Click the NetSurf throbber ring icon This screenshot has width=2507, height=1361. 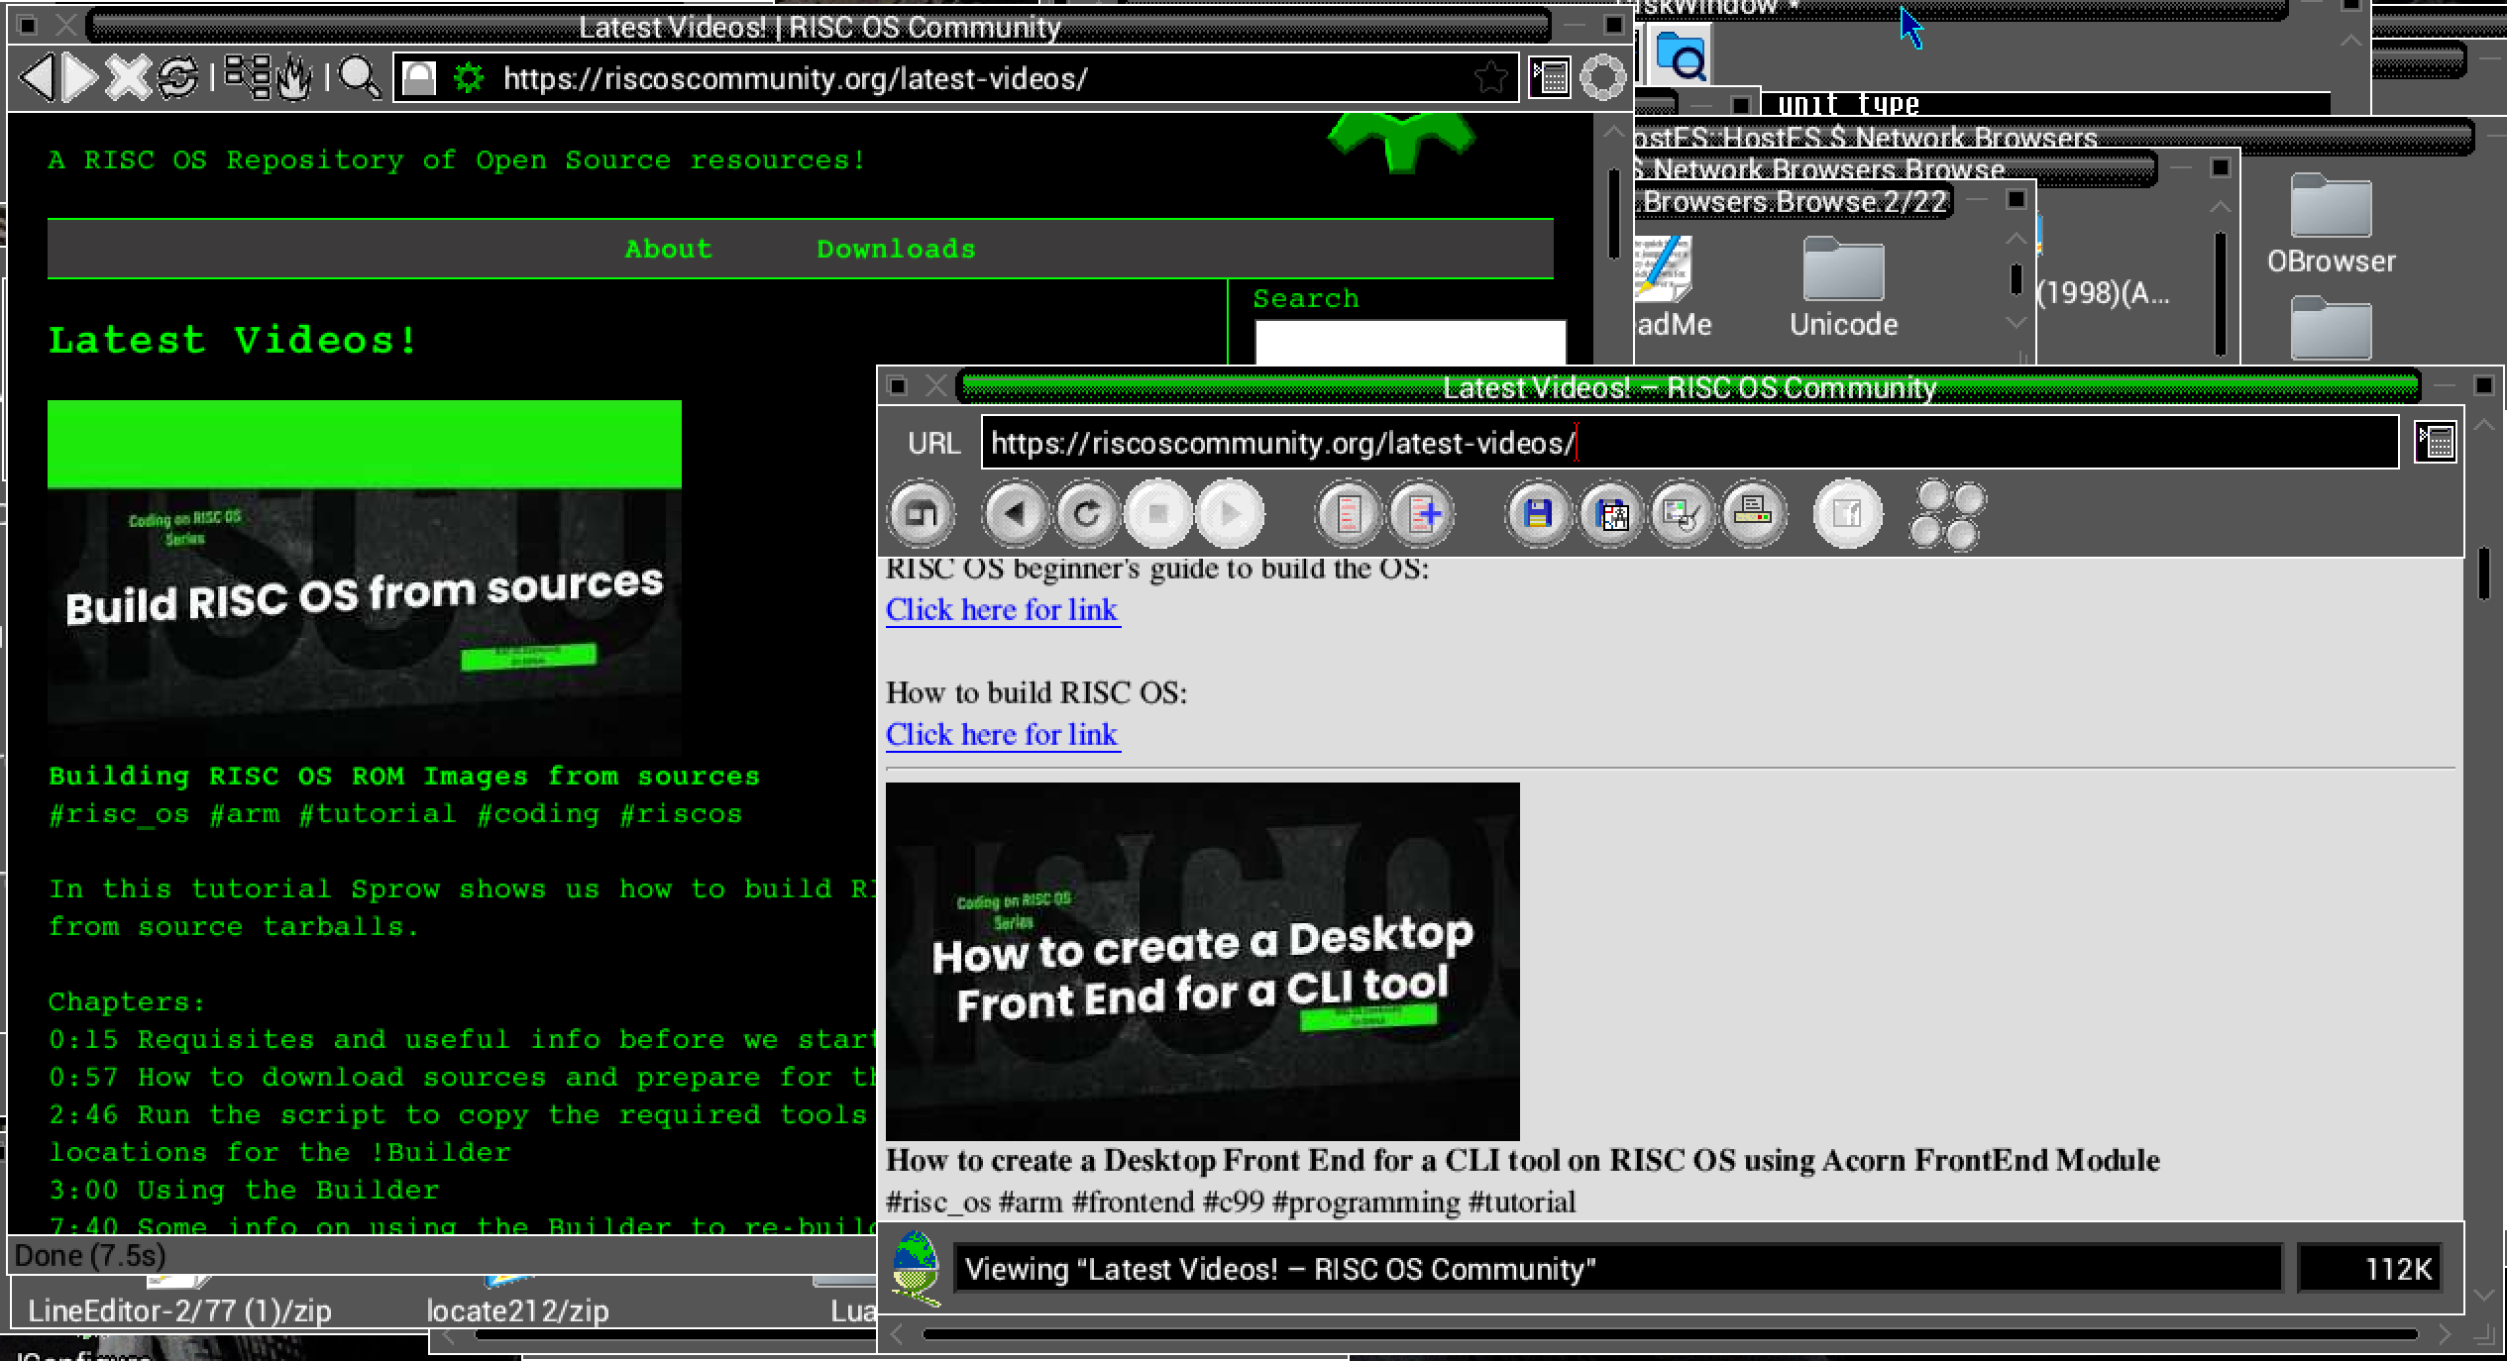pyautogui.click(x=1602, y=78)
